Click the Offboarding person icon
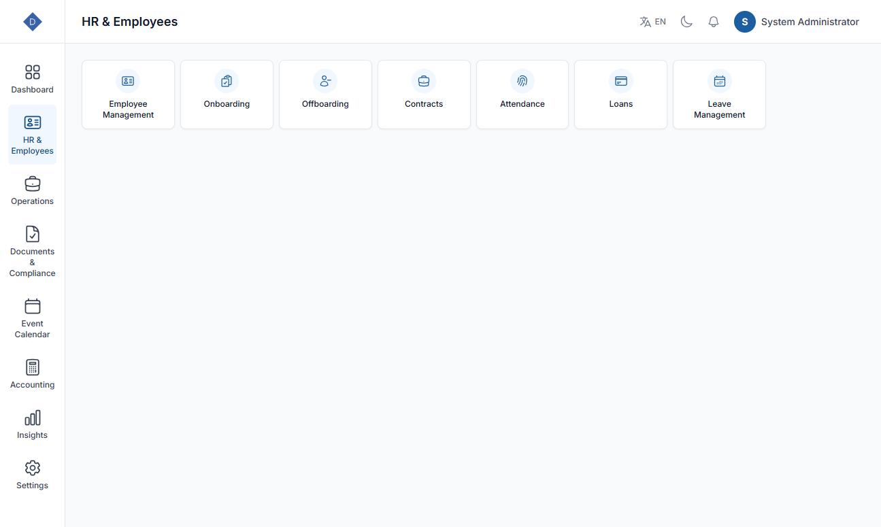This screenshot has width=881, height=527. 325,81
